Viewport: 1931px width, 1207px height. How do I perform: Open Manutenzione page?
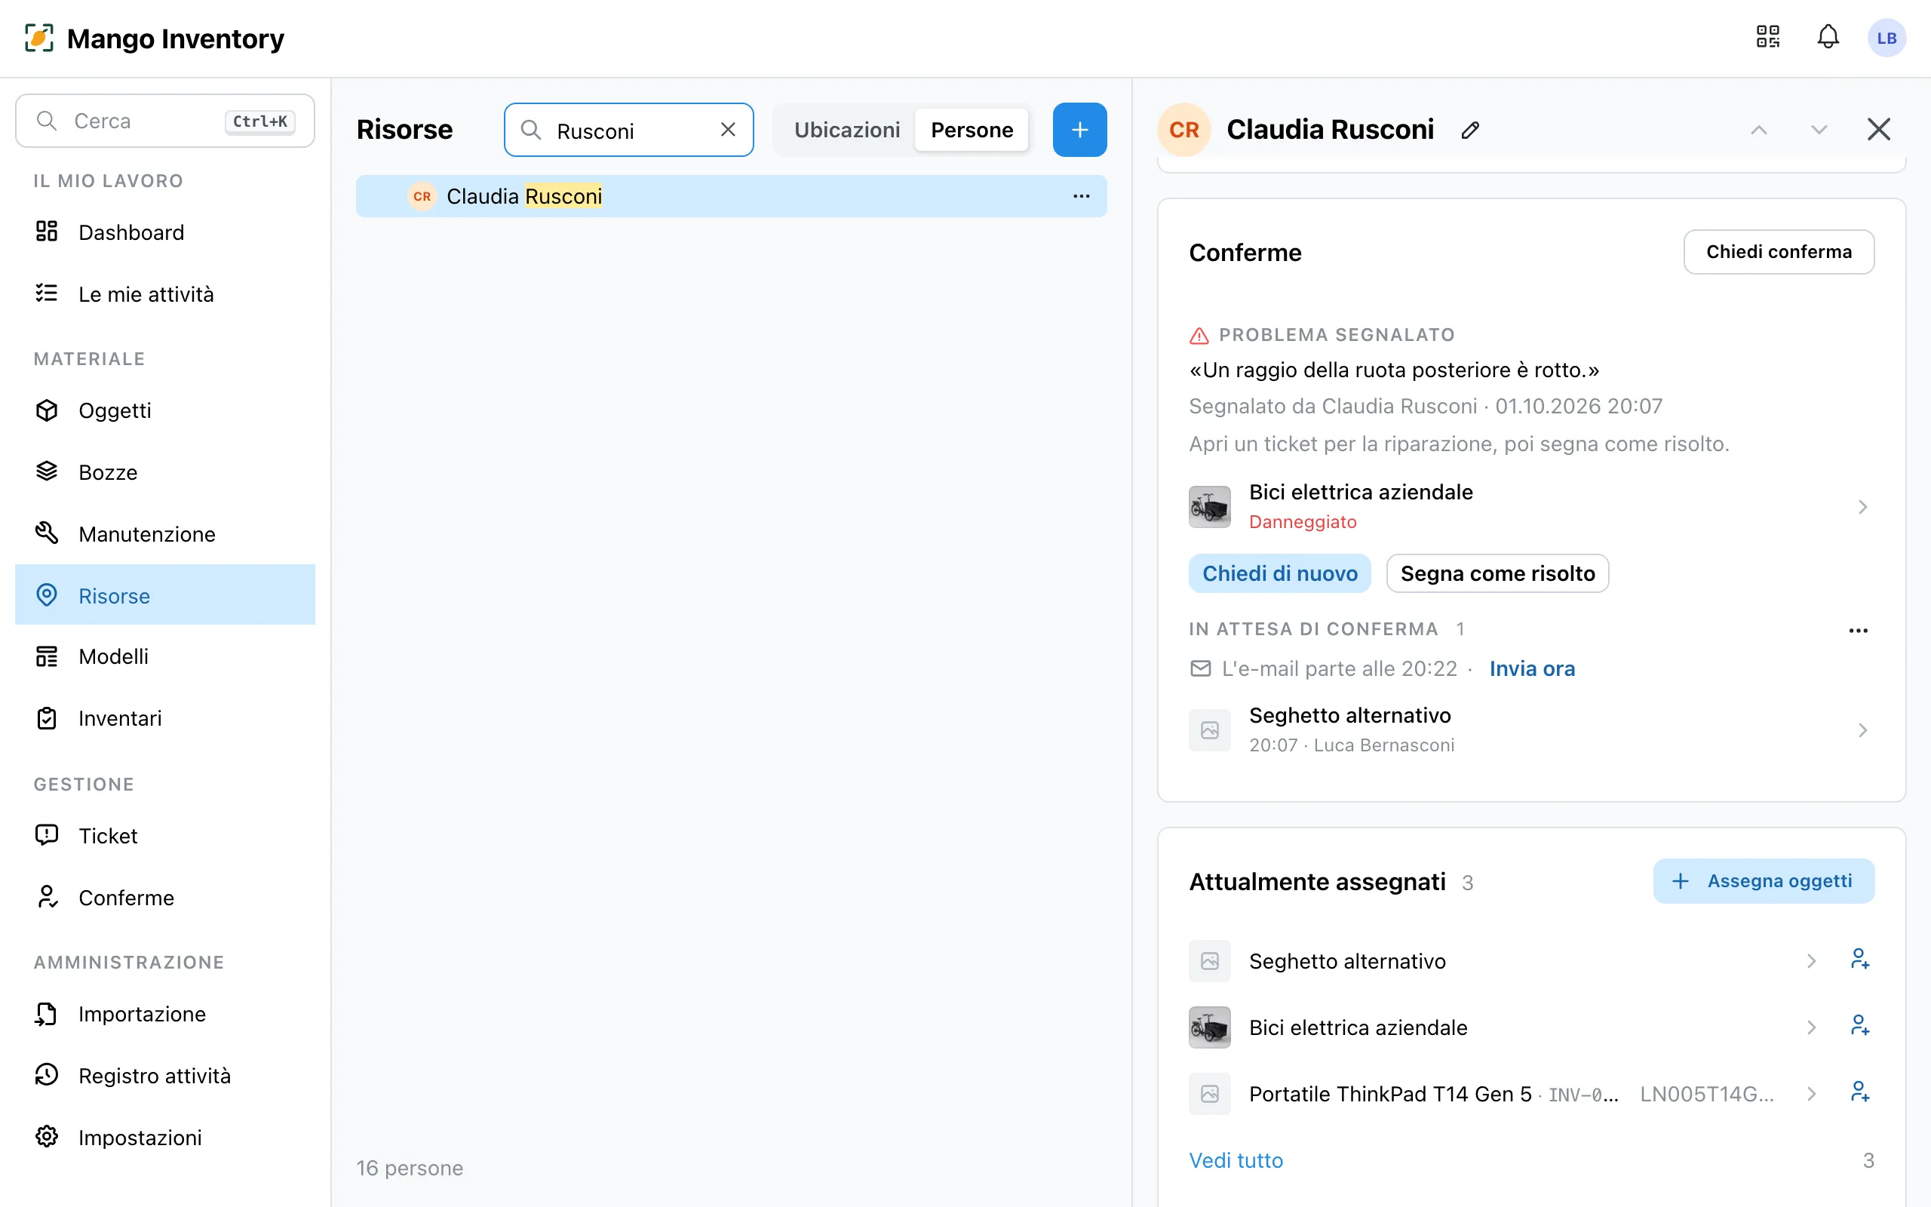pos(165,533)
